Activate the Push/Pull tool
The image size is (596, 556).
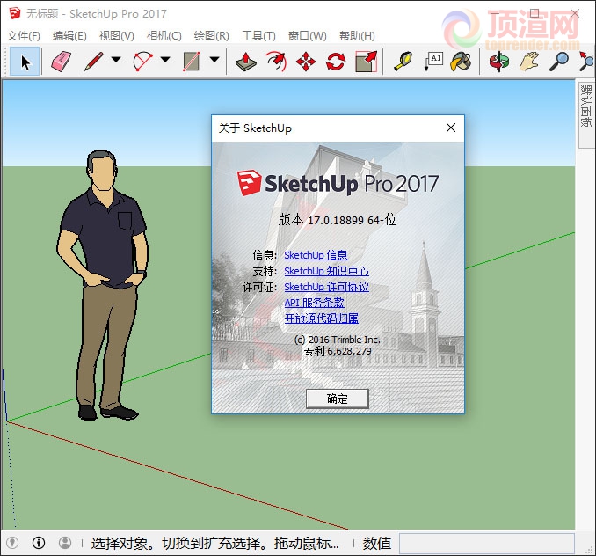coord(246,62)
